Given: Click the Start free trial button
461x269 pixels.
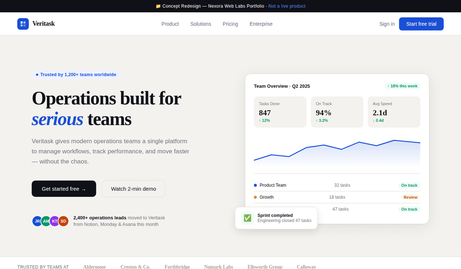Looking at the screenshot, I should (421, 24).
